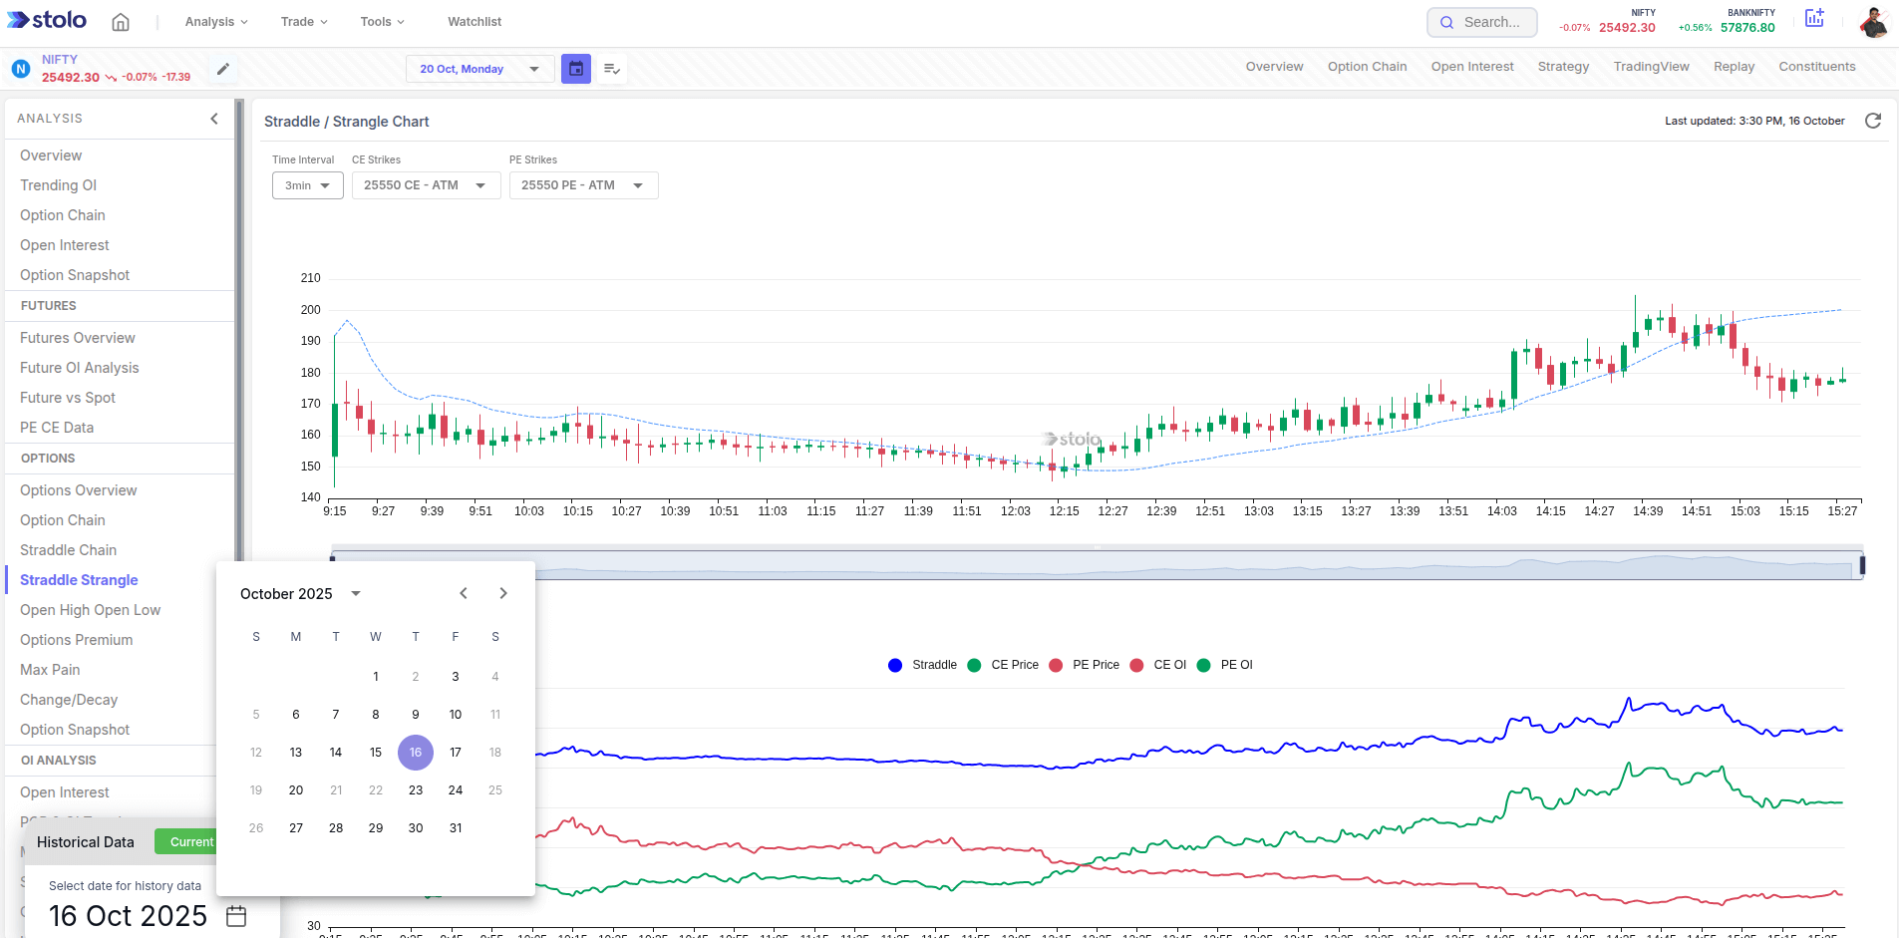Image resolution: width=1899 pixels, height=938 pixels.
Task: Select 20 in the October calendar
Action: [x=296, y=790]
